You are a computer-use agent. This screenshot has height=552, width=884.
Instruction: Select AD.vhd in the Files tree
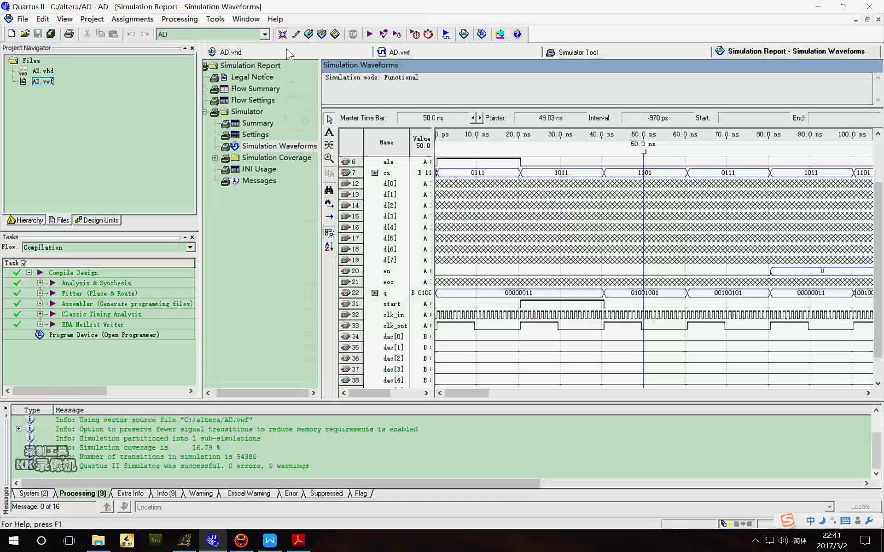[43, 71]
